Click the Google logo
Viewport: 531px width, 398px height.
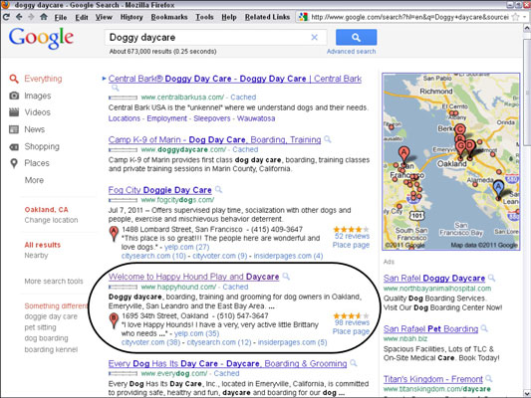click(x=41, y=38)
